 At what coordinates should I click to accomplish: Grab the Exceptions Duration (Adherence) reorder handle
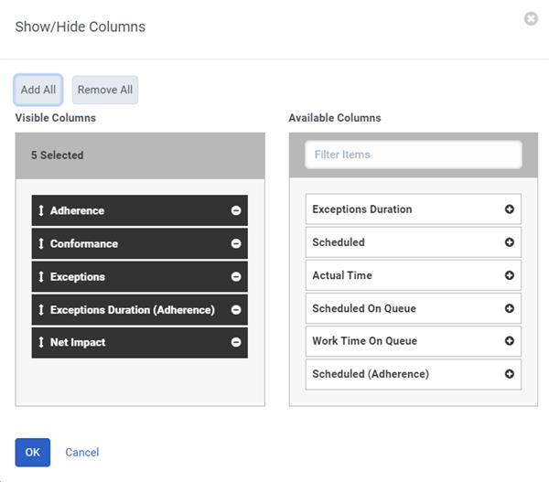click(x=41, y=309)
